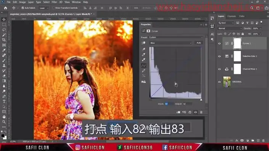The height and width of the screenshot is (151, 269).
Task: Select the Pen tool
Action: [4, 97]
